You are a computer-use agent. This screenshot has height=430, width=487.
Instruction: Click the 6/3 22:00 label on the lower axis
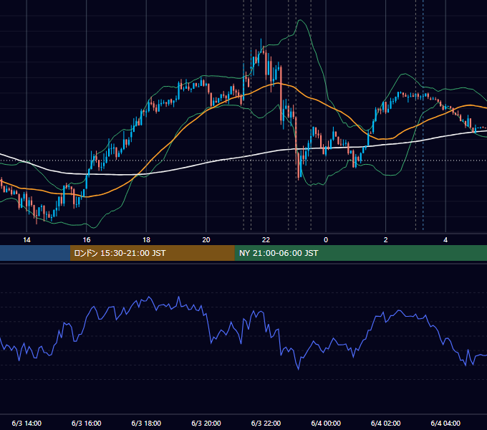click(x=266, y=424)
